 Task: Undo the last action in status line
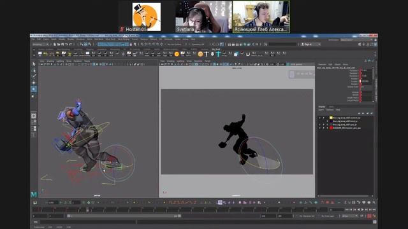click(x=66, y=45)
